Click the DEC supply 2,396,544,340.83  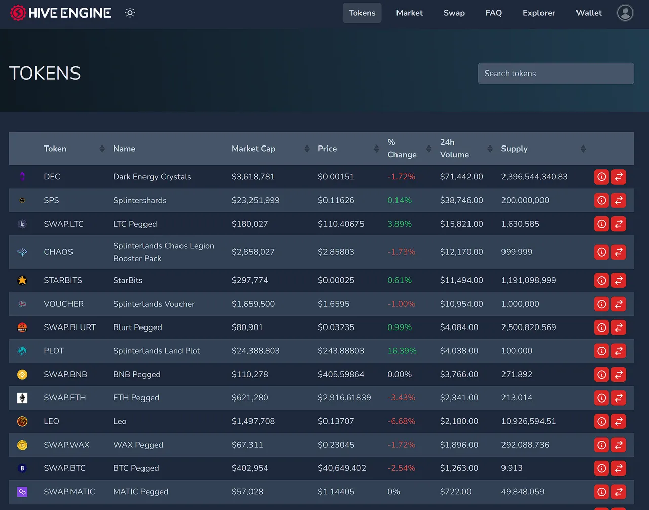tap(534, 177)
